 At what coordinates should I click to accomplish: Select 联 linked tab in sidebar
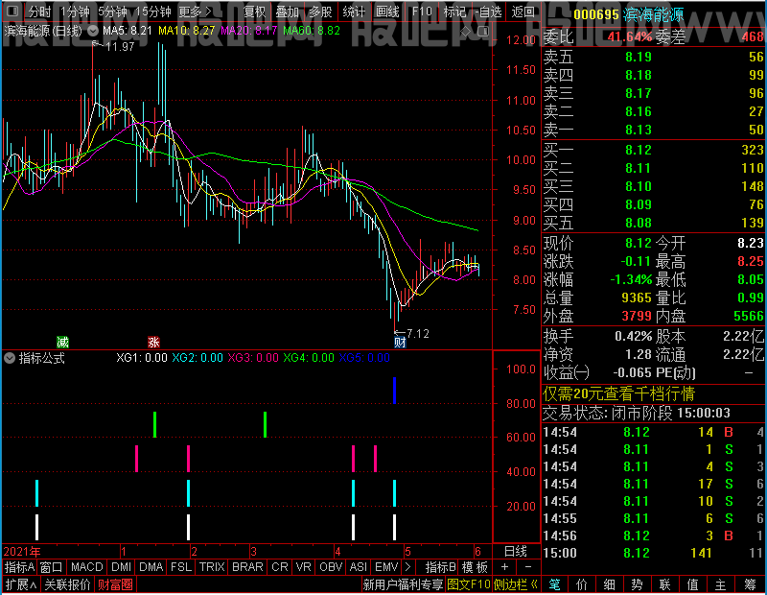[x=664, y=584]
